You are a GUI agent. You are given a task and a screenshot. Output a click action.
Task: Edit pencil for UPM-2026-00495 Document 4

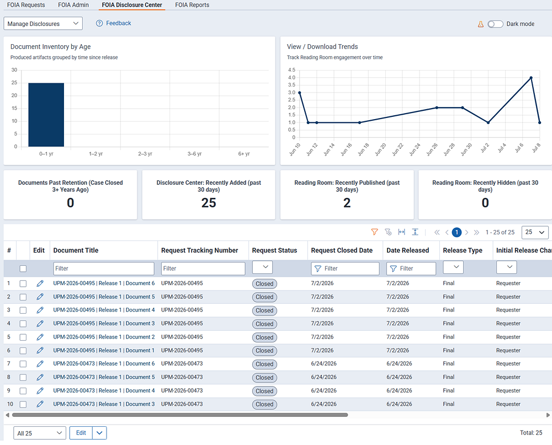(40, 310)
